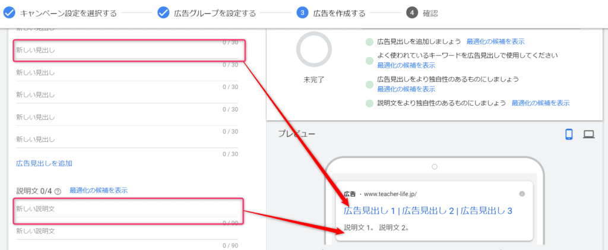Click the first 新しい説明文 input field
Image resolution: width=608 pixels, height=250 pixels.
127,209
